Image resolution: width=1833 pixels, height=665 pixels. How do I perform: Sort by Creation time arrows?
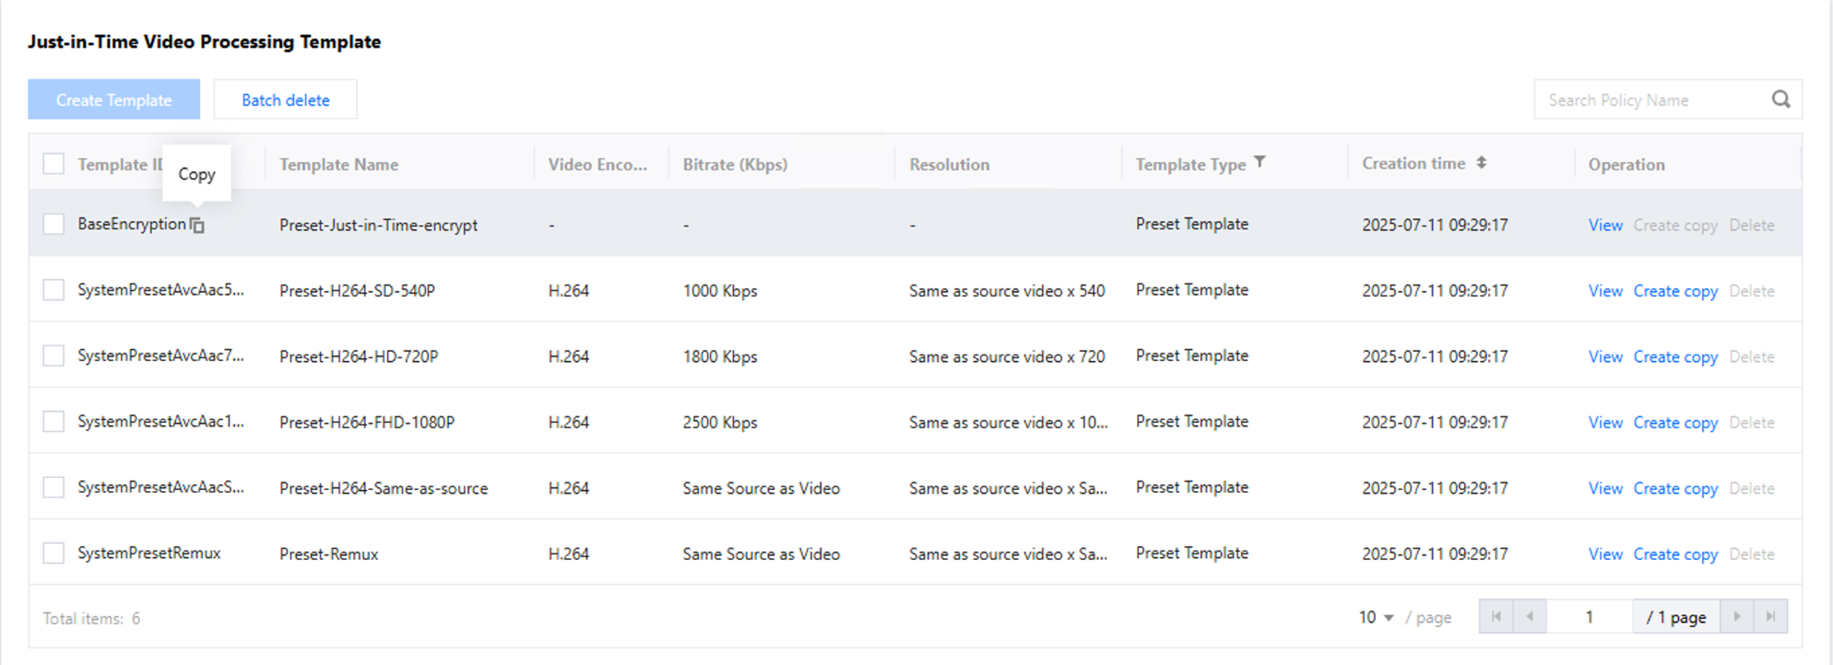click(1481, 163)
